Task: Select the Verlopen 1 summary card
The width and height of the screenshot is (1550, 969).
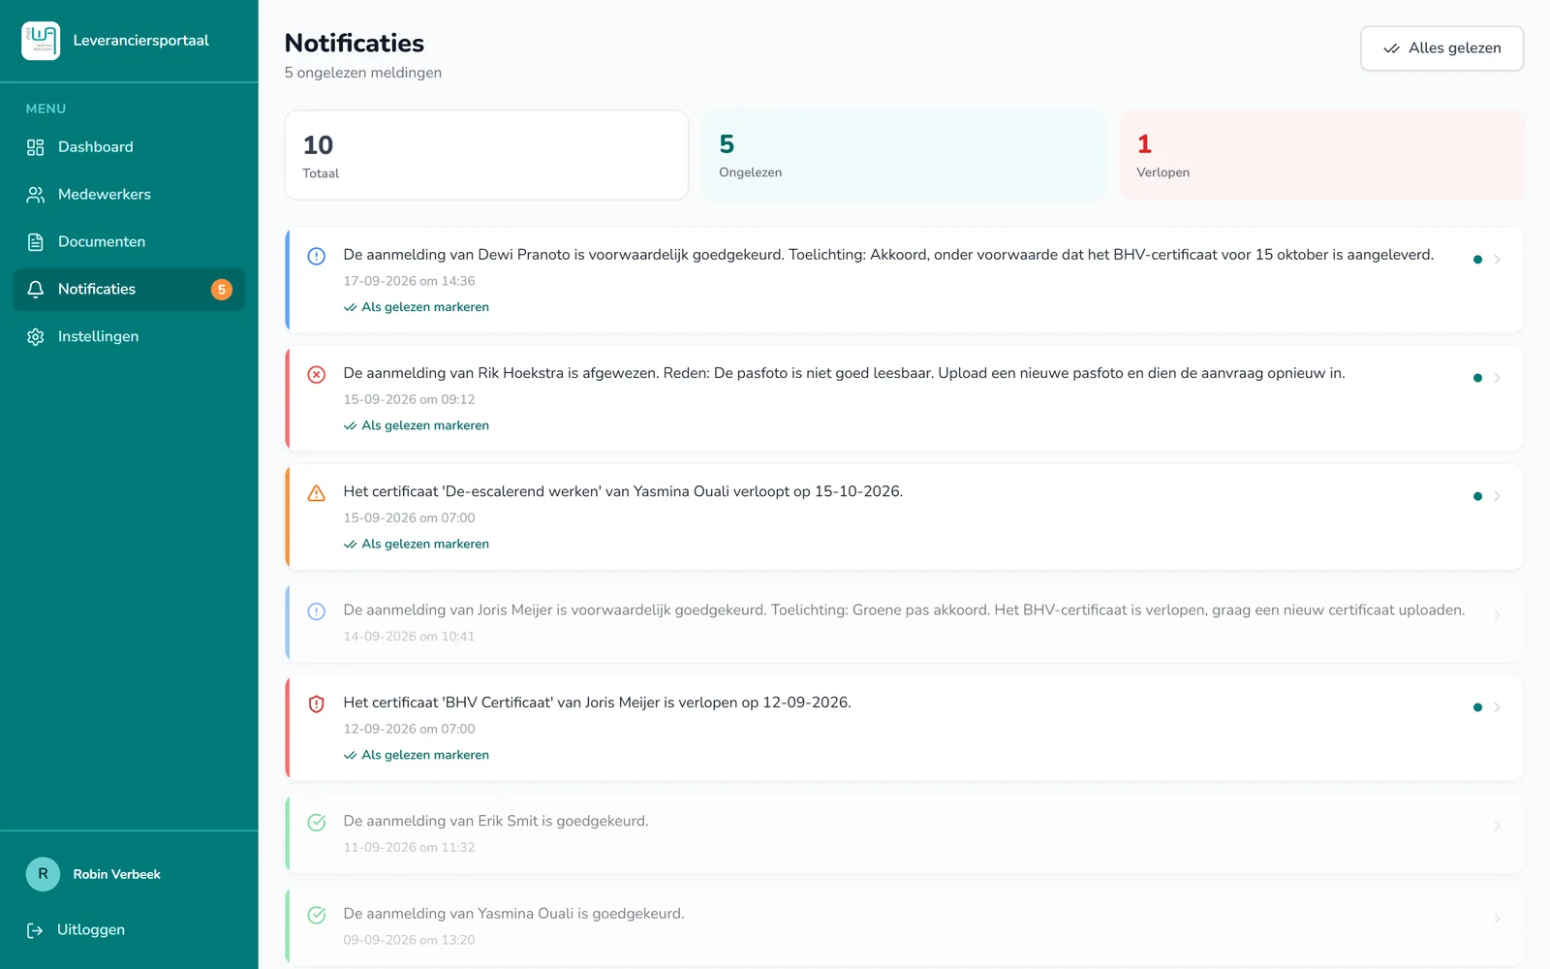Action: point(1321,155)
